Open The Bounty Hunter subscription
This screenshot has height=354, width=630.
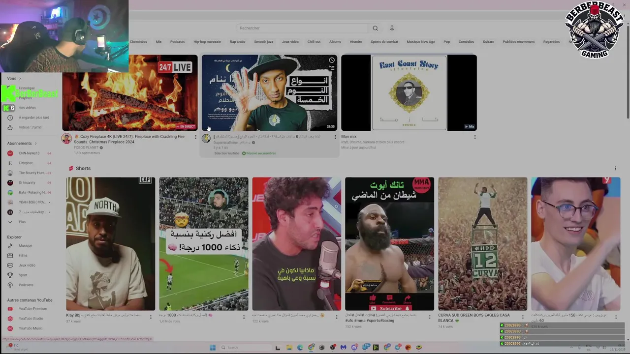(x=30, y=173)
